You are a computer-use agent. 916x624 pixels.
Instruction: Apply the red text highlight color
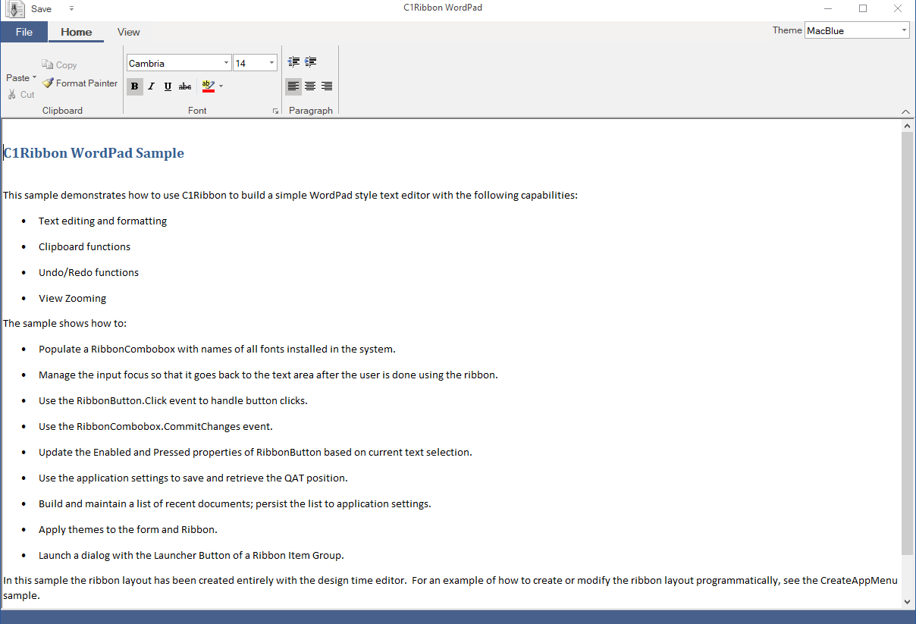click(x=209, y=86)
